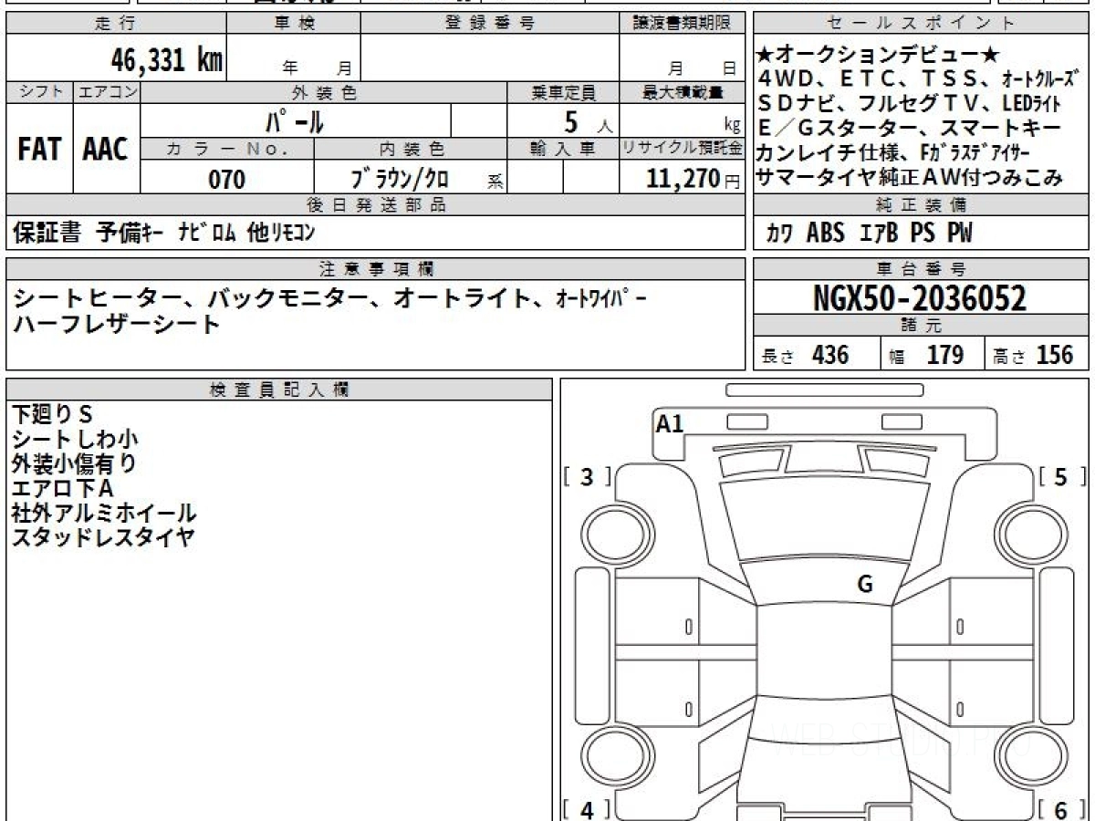The width and height of the screenshot is (1095, 821).
Task: Click the 後日発送部品 header
Action: point(375,205)
